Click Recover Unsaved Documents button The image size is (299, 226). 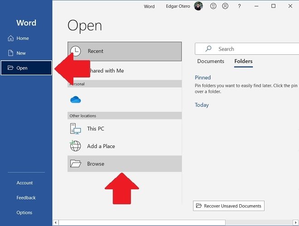(x=229, y=206)
